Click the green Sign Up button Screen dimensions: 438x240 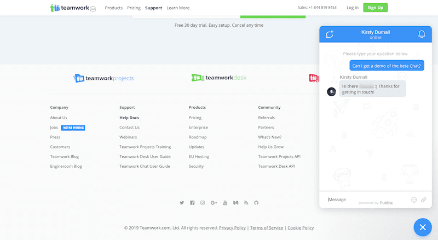(x=376, y=8)
